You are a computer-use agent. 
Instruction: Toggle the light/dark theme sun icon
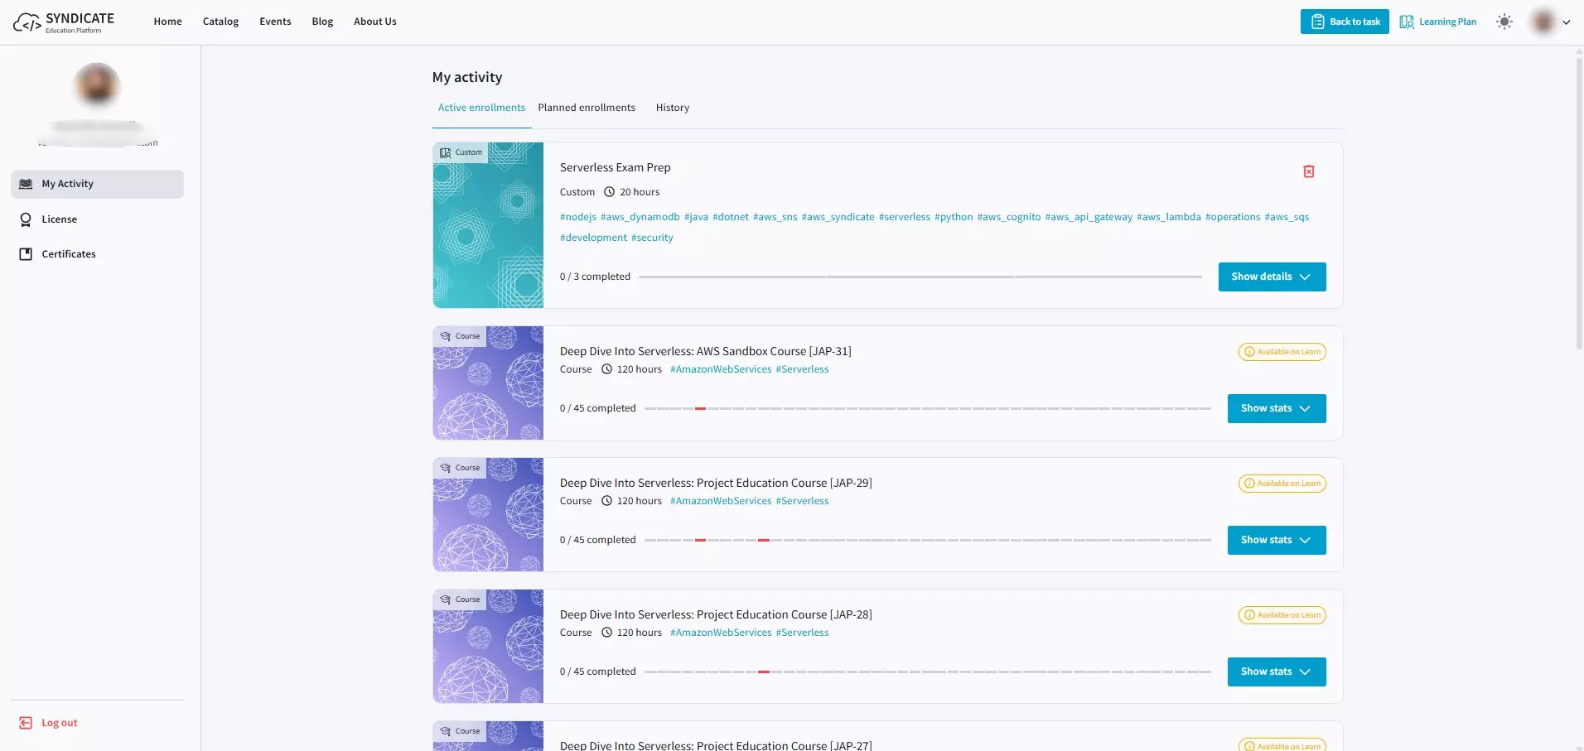(1504, 22)
